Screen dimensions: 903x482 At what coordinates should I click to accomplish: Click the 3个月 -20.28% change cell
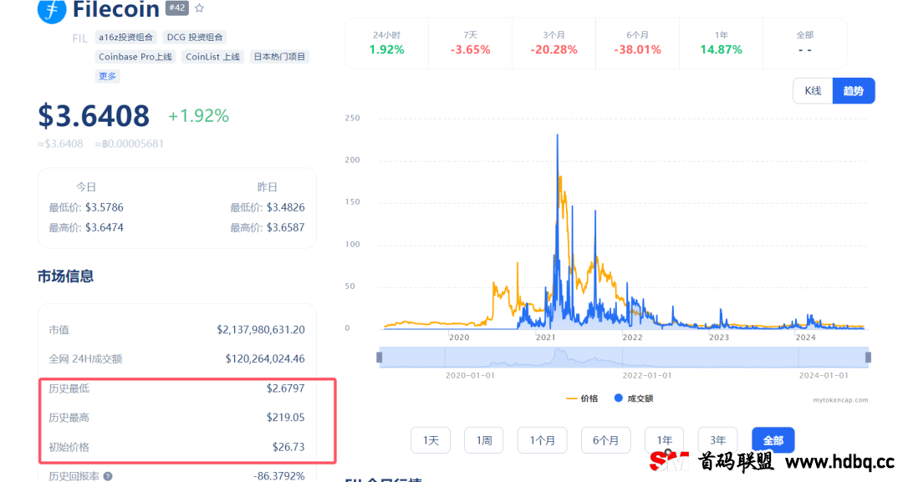[554, 43]
